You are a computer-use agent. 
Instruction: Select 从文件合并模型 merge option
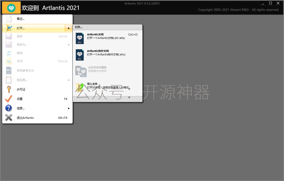108,71
